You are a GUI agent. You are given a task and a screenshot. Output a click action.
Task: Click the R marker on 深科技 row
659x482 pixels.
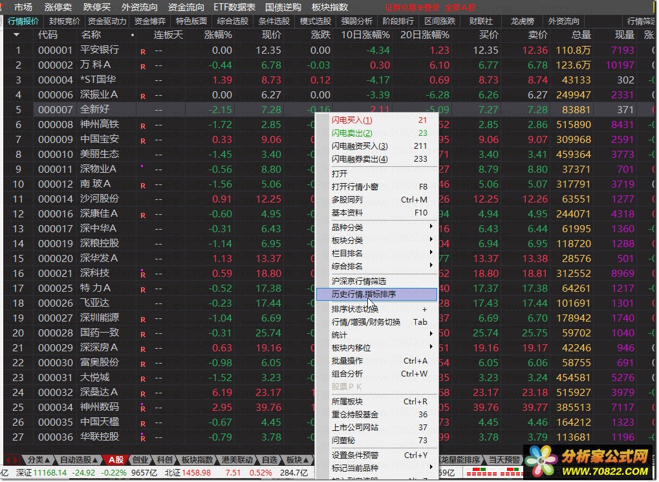pos(143,275)
